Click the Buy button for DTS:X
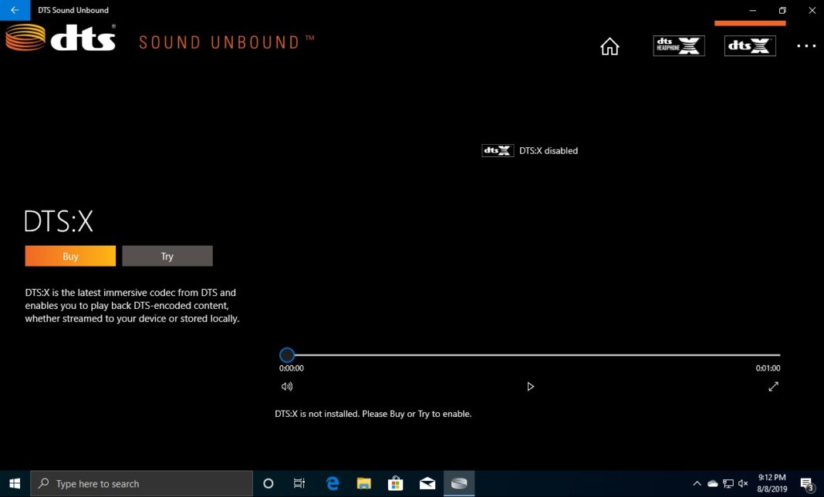This screenshot has width=824, height=497. [69, 255]
